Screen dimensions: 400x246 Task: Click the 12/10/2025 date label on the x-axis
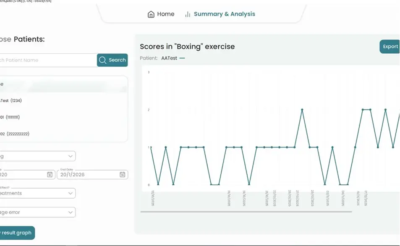153,198
